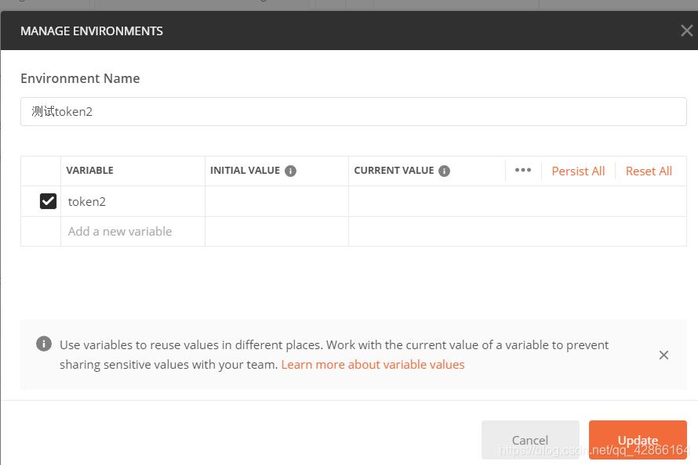
Task: Click the Update button
Action: click(638, 440)
